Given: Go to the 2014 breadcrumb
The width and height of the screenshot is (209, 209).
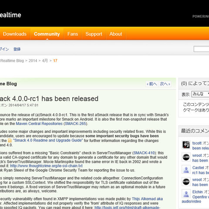Looking at the screenshot, I should pos(33,61).
